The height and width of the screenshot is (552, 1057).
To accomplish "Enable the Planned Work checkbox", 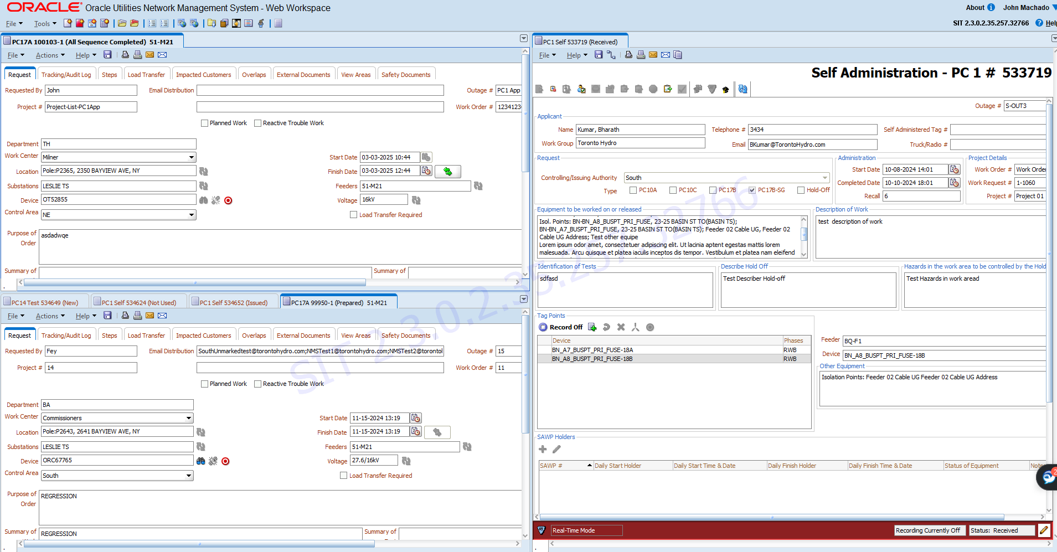I will click(x=204, y=123).
